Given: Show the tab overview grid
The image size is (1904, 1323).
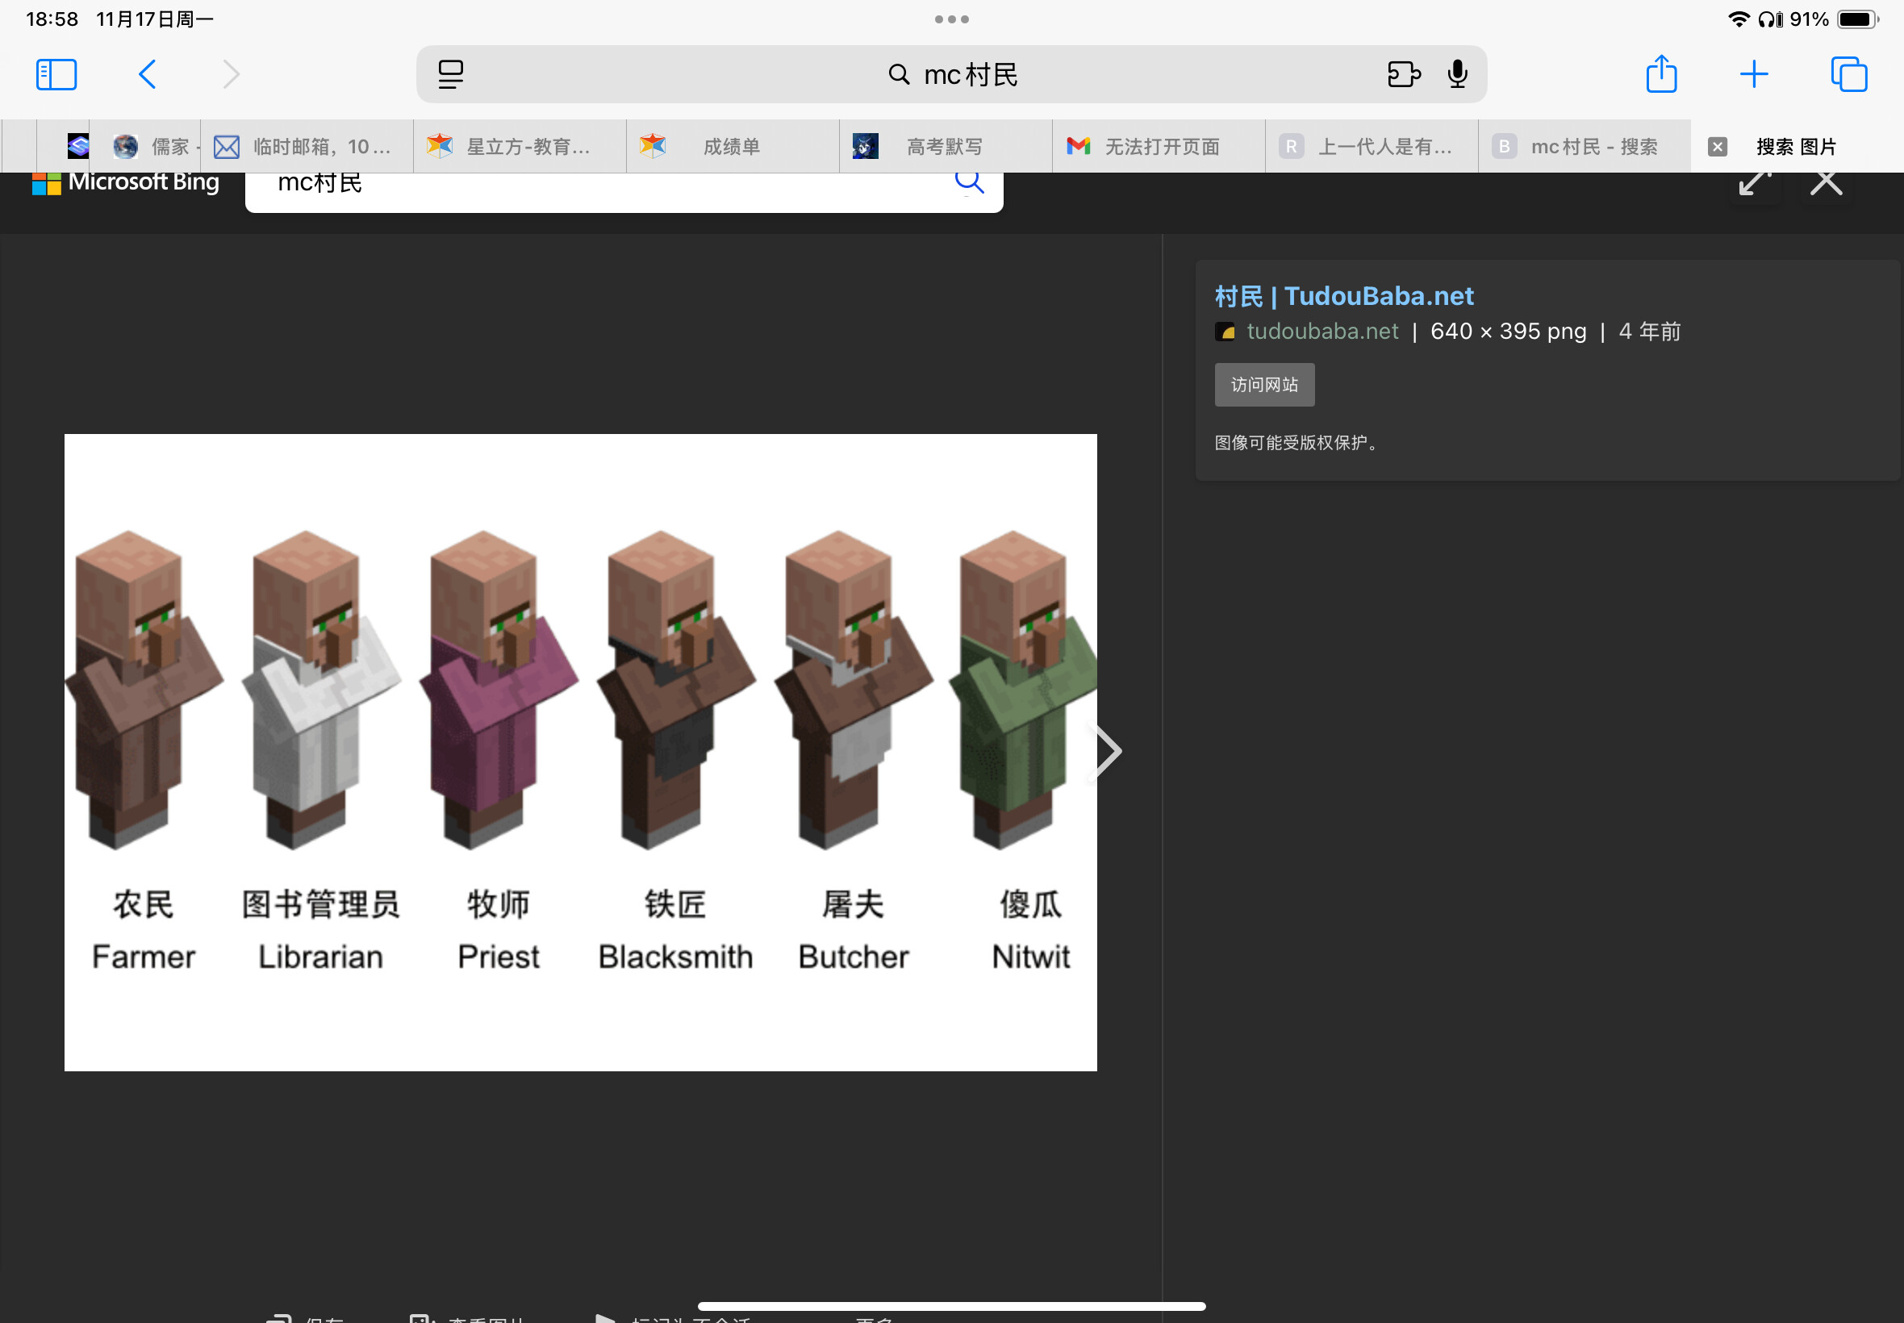Looking at the screenshot, I should coord(1848,74).
